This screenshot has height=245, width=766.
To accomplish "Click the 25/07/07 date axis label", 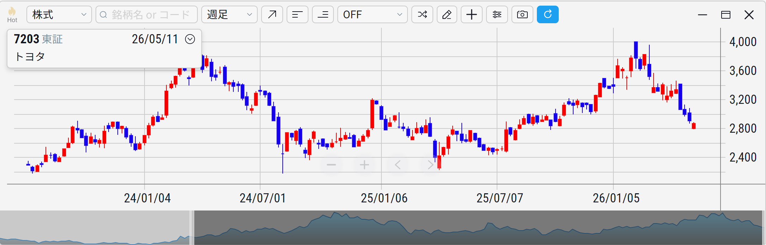I will pos(500,198).
